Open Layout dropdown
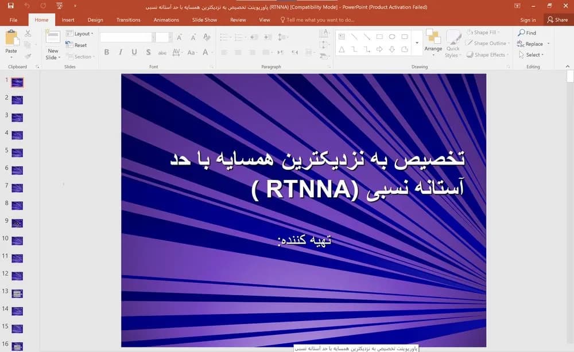This screenshot has width=574, height=352. pyautogui.click(x=79, y=34)
